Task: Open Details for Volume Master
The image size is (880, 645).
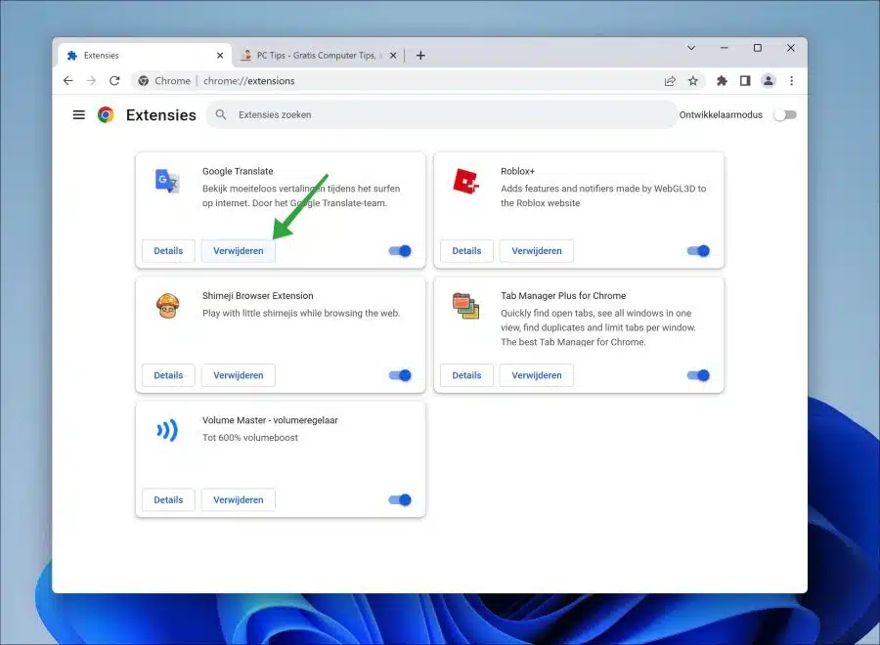Action: click(x=168, y=499)
